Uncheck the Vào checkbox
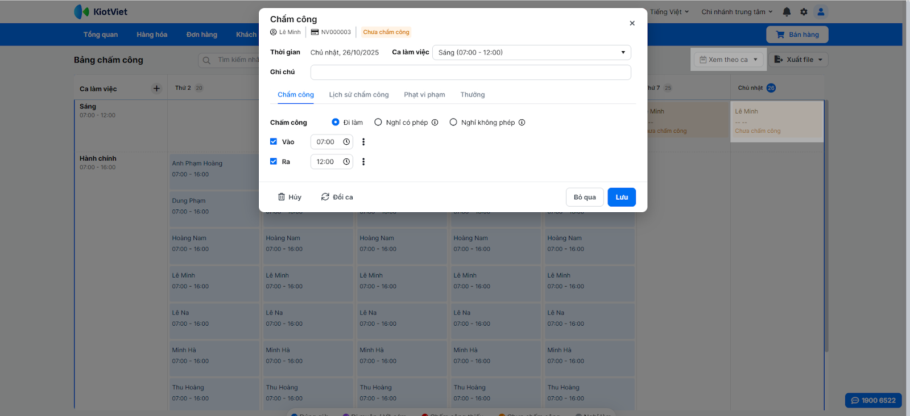This screenshot has height=416, width=910. [x=274, y=141]
